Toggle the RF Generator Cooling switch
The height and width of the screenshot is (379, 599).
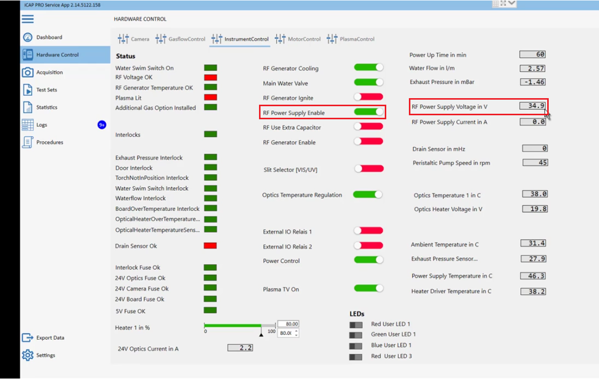[x=368, y=67]
